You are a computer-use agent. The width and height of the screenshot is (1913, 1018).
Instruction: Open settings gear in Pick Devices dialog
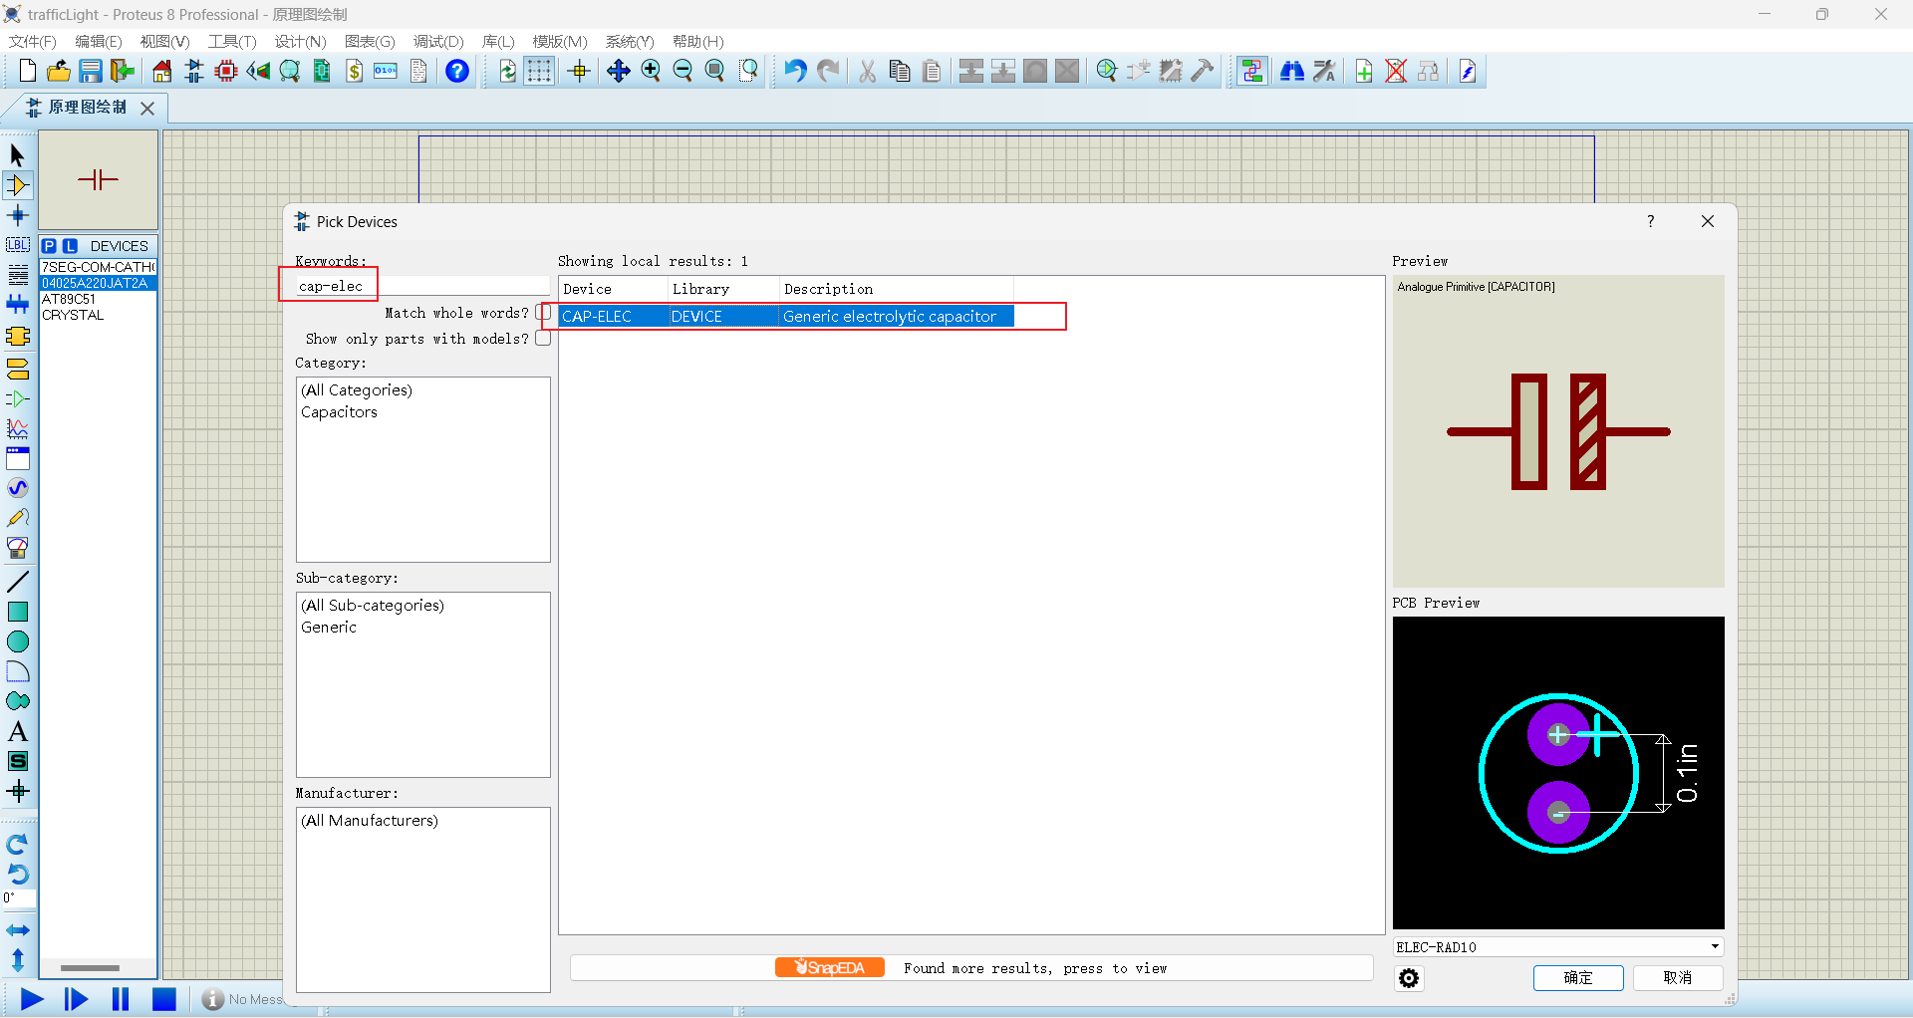pos(1409,978)
